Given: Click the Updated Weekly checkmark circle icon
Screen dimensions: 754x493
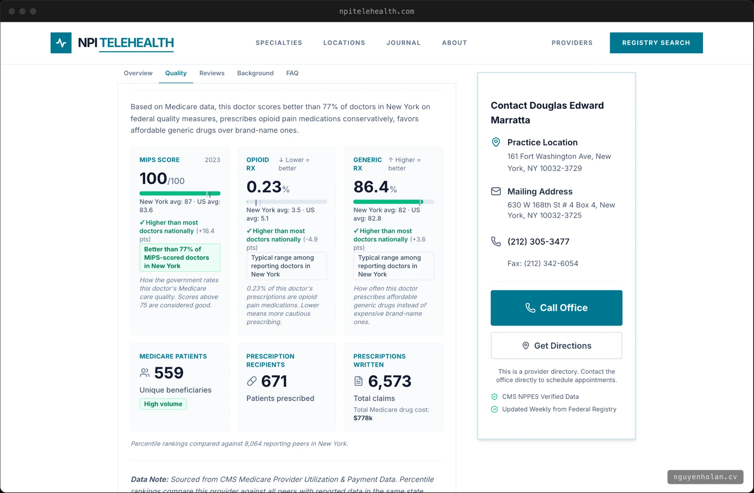Looking at the screenshot, I should pyautogui.click(x=494, y=409).
